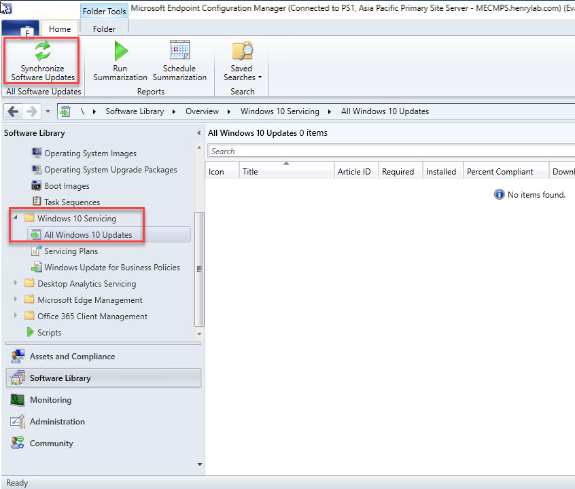Collapse the Windows 10 Servicing folder
Image resolution: width=575 pixels, height=489 pixels.
(16, 219)
